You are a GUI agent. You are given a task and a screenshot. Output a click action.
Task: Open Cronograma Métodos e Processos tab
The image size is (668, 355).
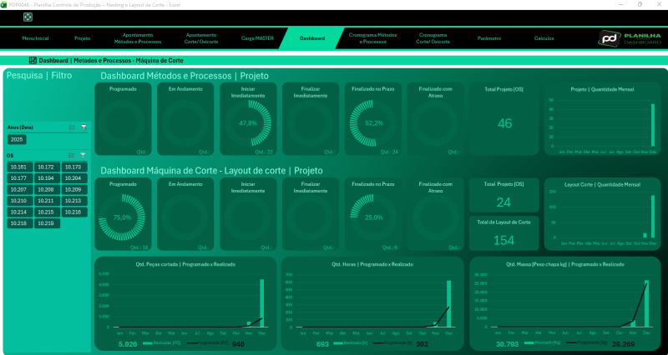(x=372, y=38)
